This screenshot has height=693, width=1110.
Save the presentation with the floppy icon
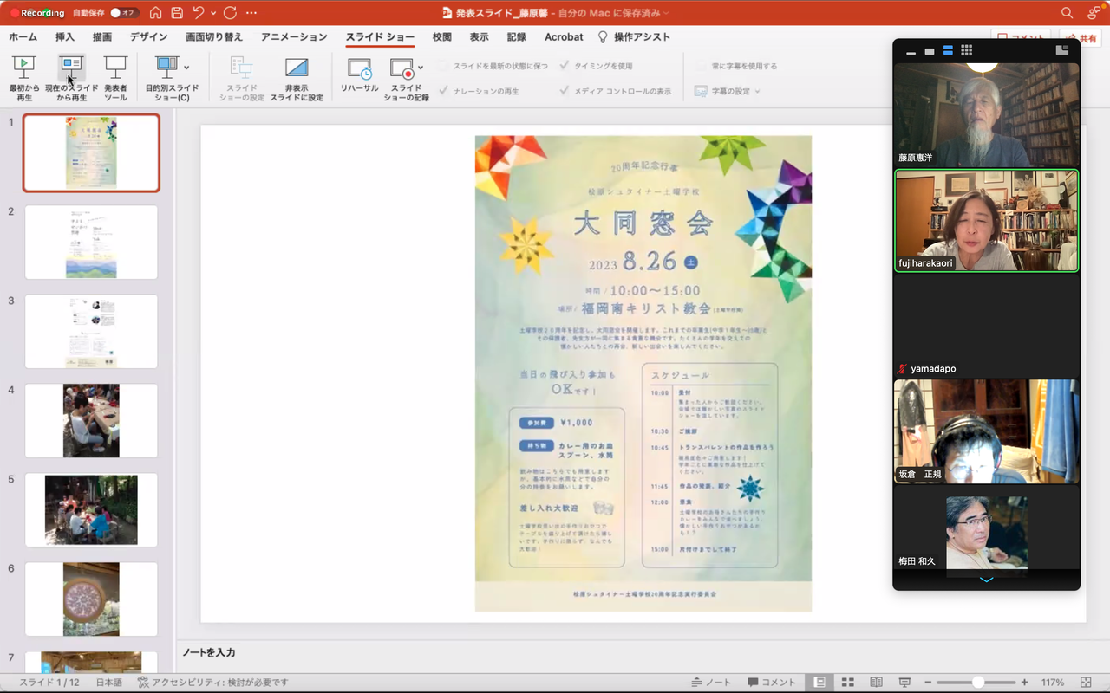point(177,13)
